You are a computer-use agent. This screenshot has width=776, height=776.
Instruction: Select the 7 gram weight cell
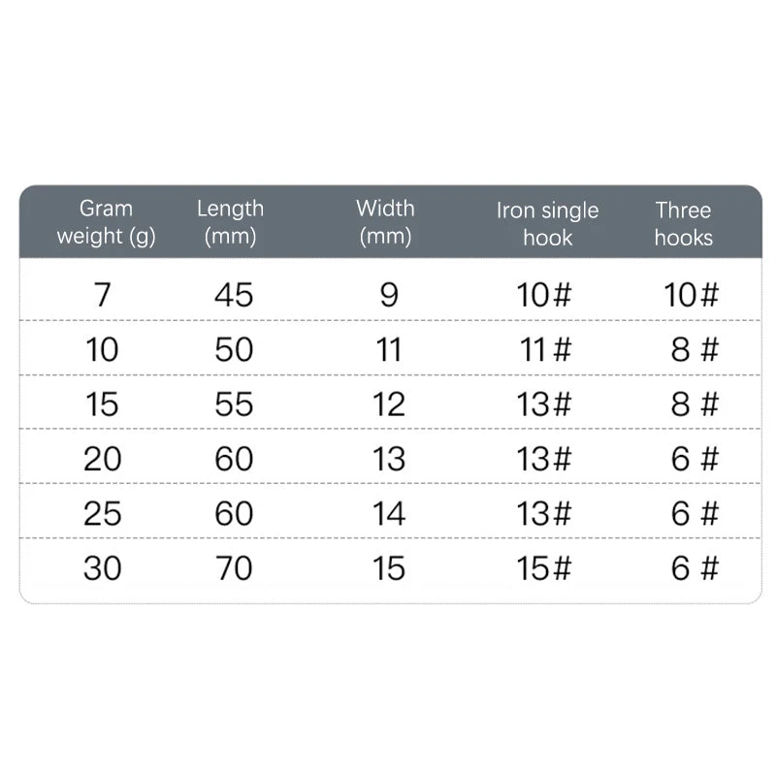[103, 294]
